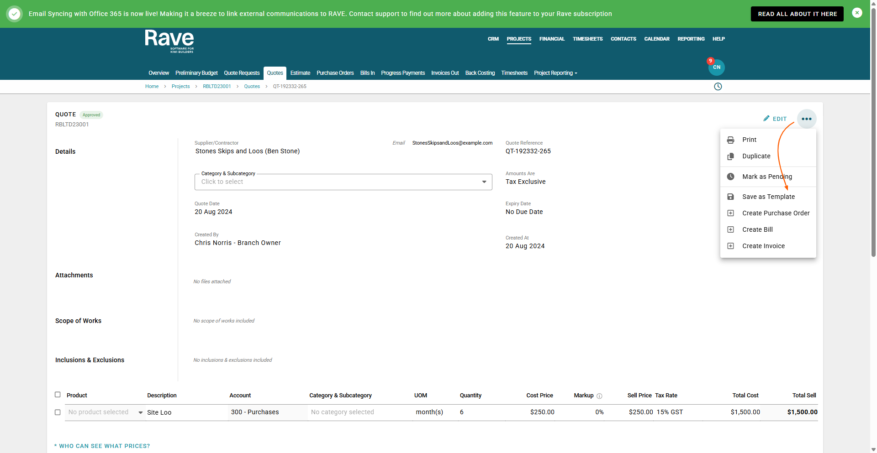This screenshot has height=453, width=877.
Task: Click the EDIT button
Action: [x=775, y=119]
